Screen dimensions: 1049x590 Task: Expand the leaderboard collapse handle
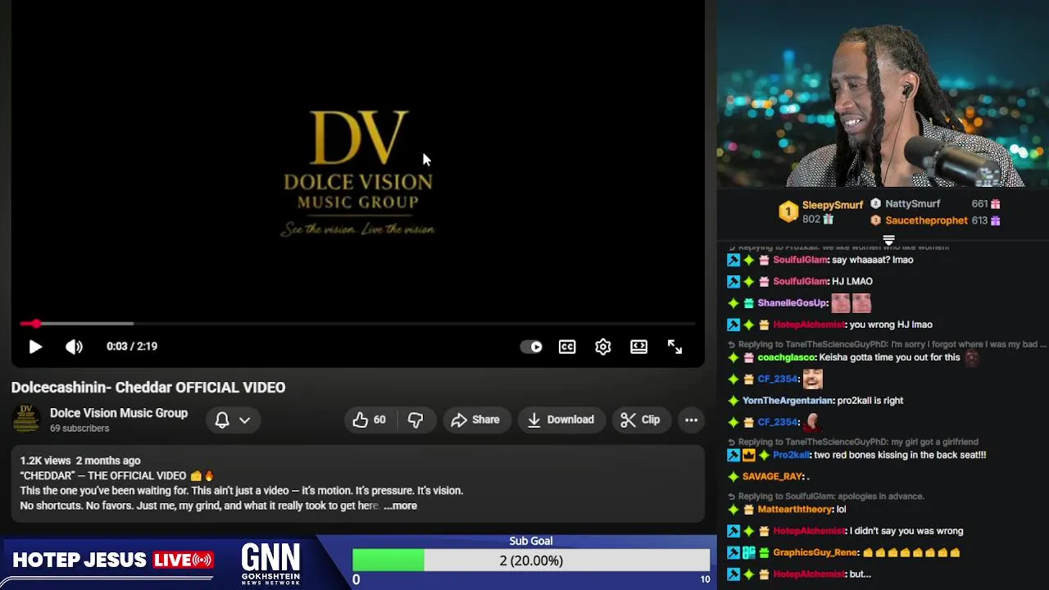point(888,239)
